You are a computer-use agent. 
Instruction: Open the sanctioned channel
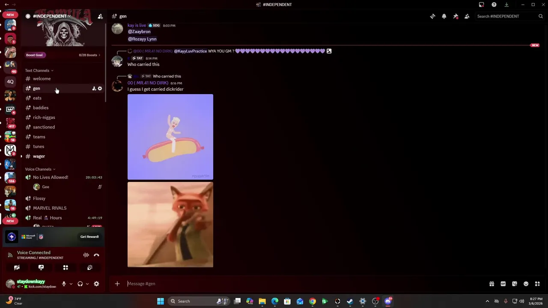(x=63, y=127)
